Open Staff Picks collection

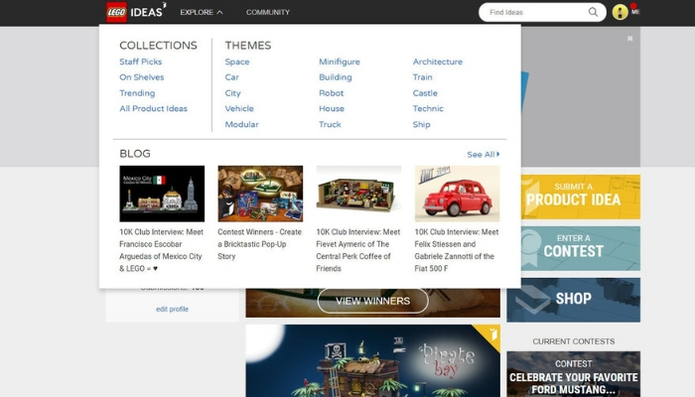pos(141,62)
